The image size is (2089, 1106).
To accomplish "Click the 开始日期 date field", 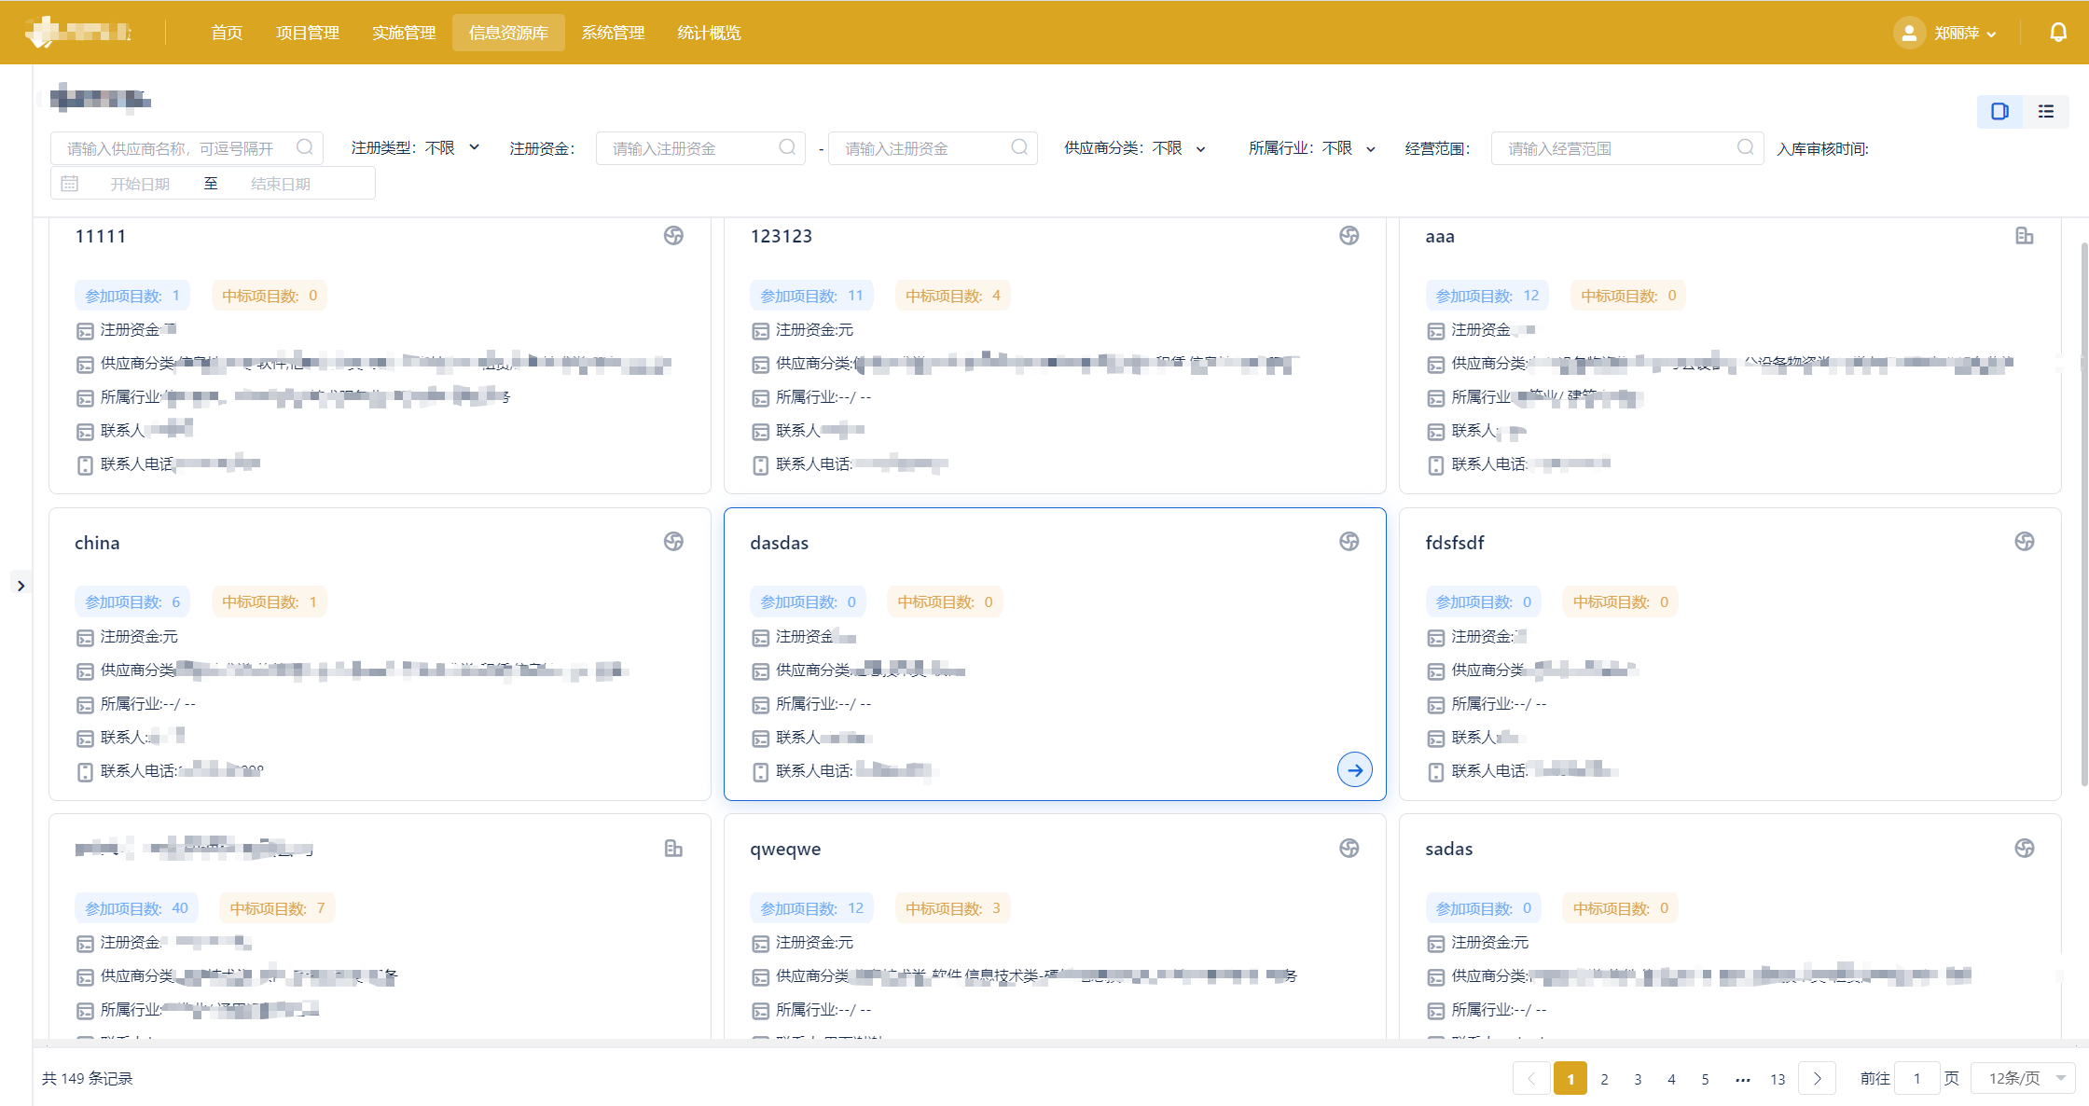I will tap(140, 184).
